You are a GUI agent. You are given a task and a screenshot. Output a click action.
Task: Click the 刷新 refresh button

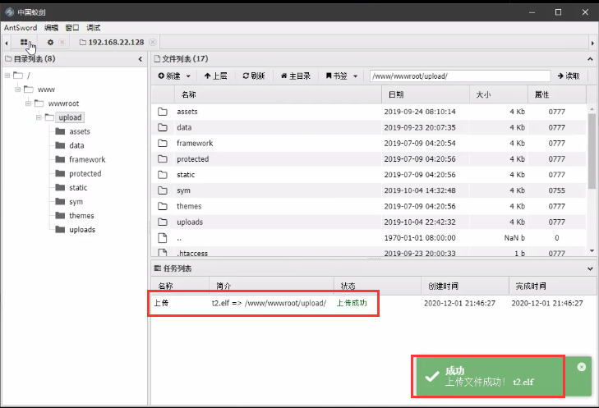253,76
